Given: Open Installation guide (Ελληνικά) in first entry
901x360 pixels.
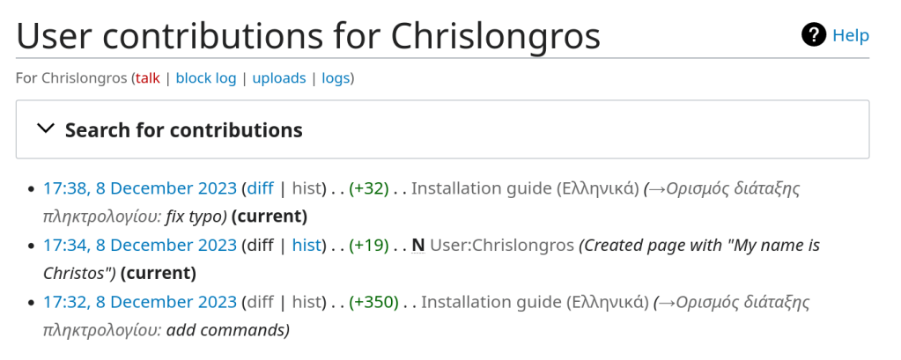Looking at the screenshot, I should pos(525,188).
